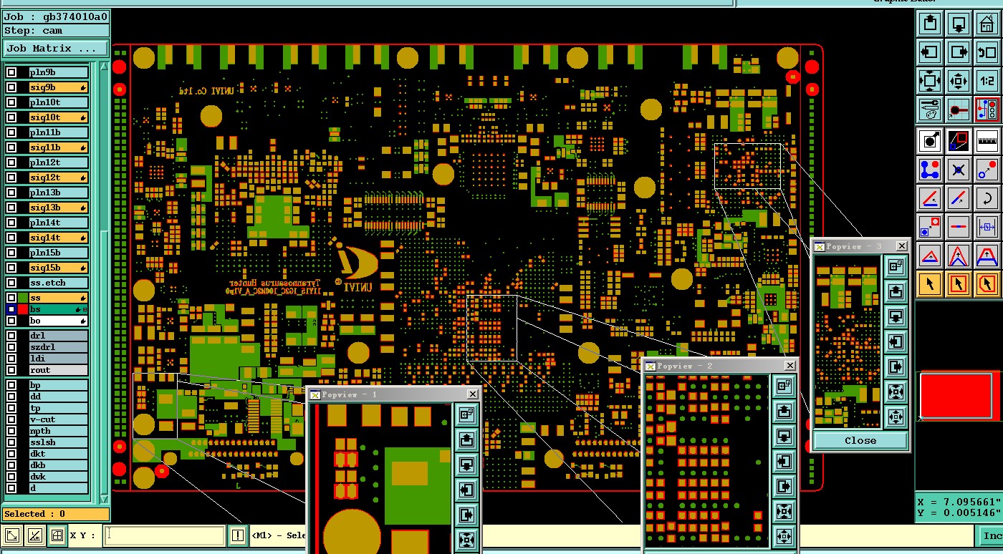Click zoom-in icon in Popview 3 window
Viewport: 1003px width, 554px height.
[896, 391]
